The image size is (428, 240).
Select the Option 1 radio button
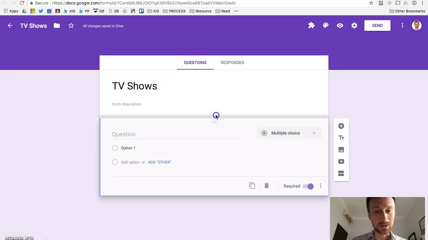point(115,148)
